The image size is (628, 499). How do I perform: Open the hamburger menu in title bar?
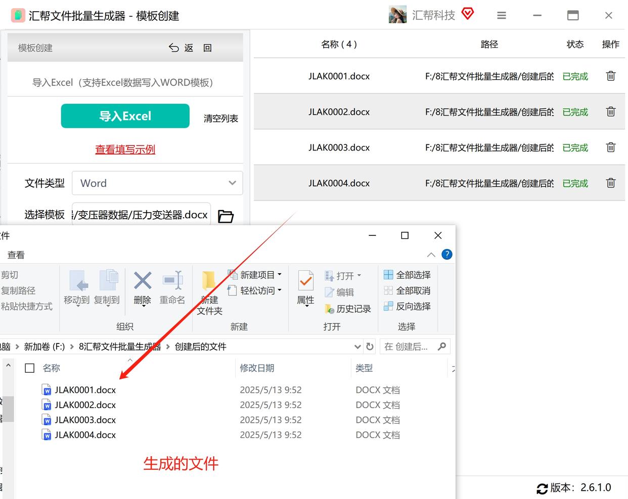click(502, 16)
